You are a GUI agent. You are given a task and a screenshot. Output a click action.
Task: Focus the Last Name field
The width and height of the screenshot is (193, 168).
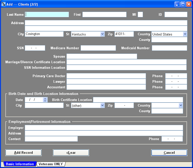(x=47, y=14)
